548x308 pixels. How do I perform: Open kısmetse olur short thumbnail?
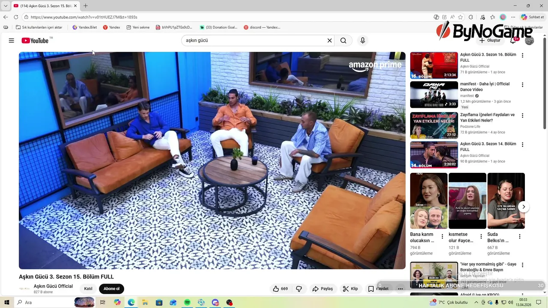click(x=468, y=201)
